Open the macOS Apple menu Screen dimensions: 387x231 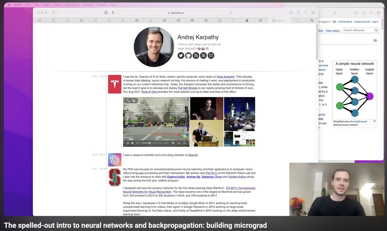click(9, 5)
